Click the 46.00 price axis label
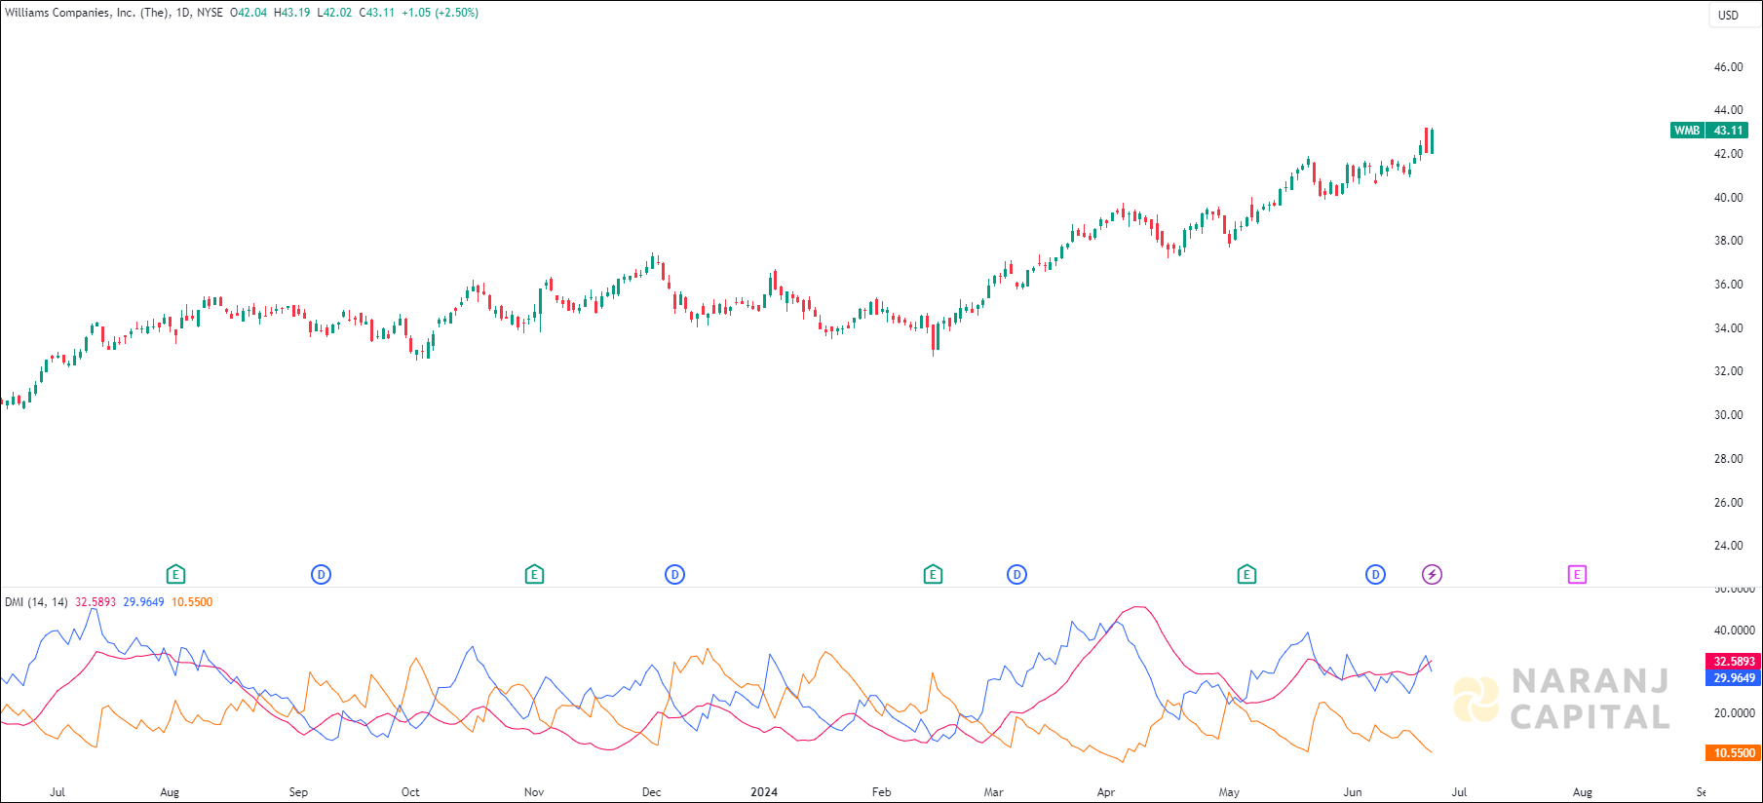 click(1728, 67)
